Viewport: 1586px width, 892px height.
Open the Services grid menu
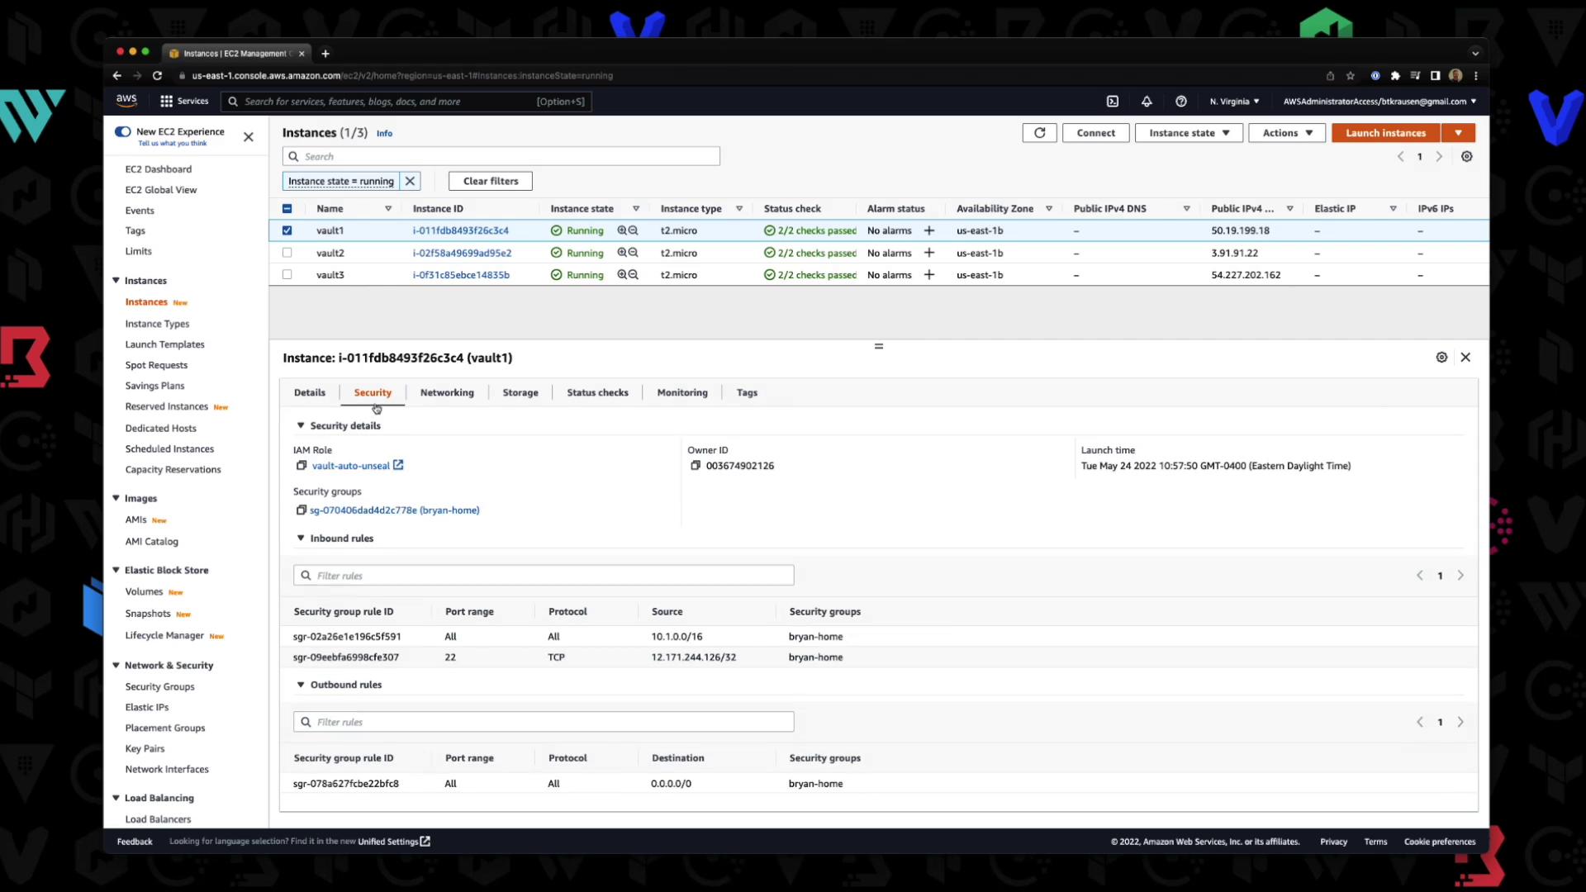[x=183, y=102]
